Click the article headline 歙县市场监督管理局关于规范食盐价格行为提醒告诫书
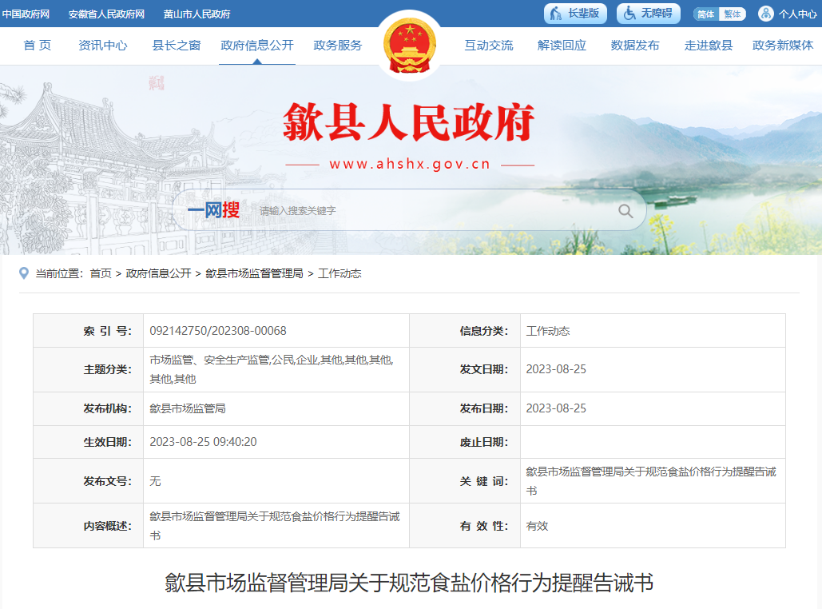The height and width of the screenshot is (609, 822). pyautogui.click(x=410, y=583)
